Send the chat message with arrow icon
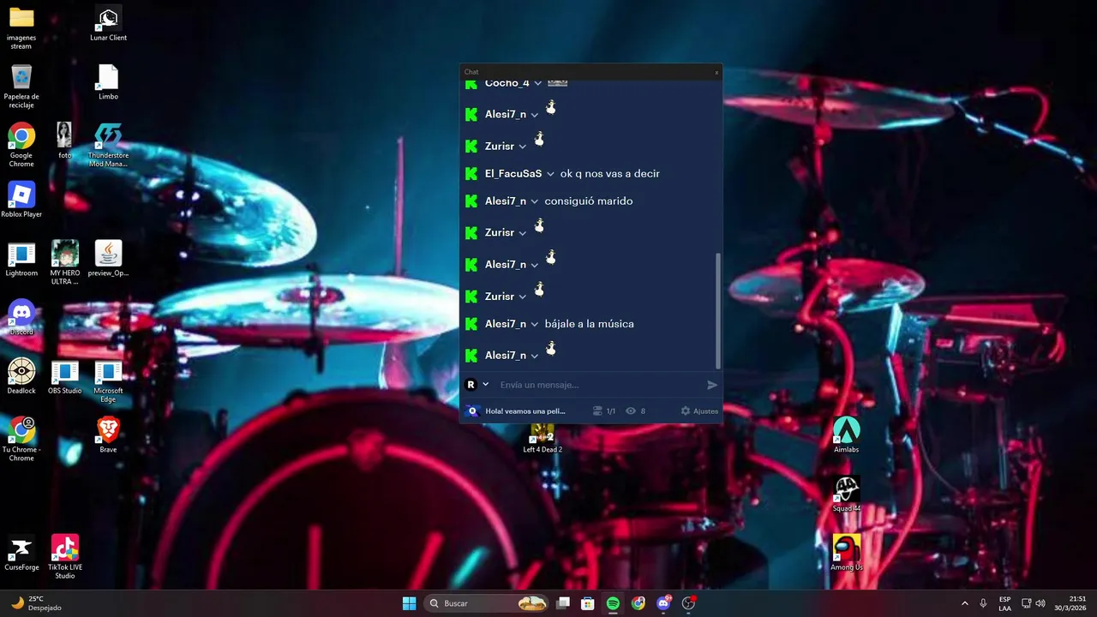Viewport: 1097px width, 617px height. tap(712, 385)
